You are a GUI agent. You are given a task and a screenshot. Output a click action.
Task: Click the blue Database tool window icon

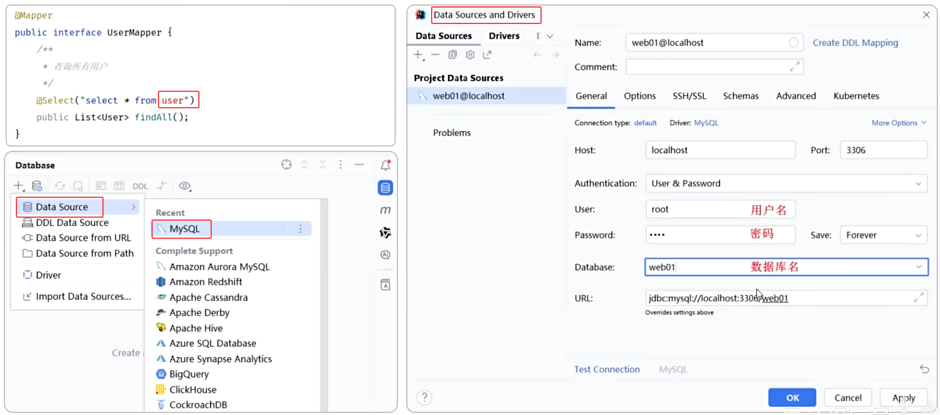pyautogui.click(x=385, y=188)
